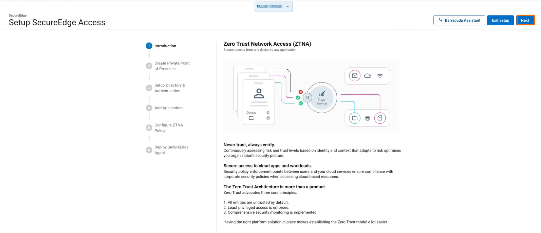Click Next to continue setup
The image size is (541, 233).
point(525,20)
